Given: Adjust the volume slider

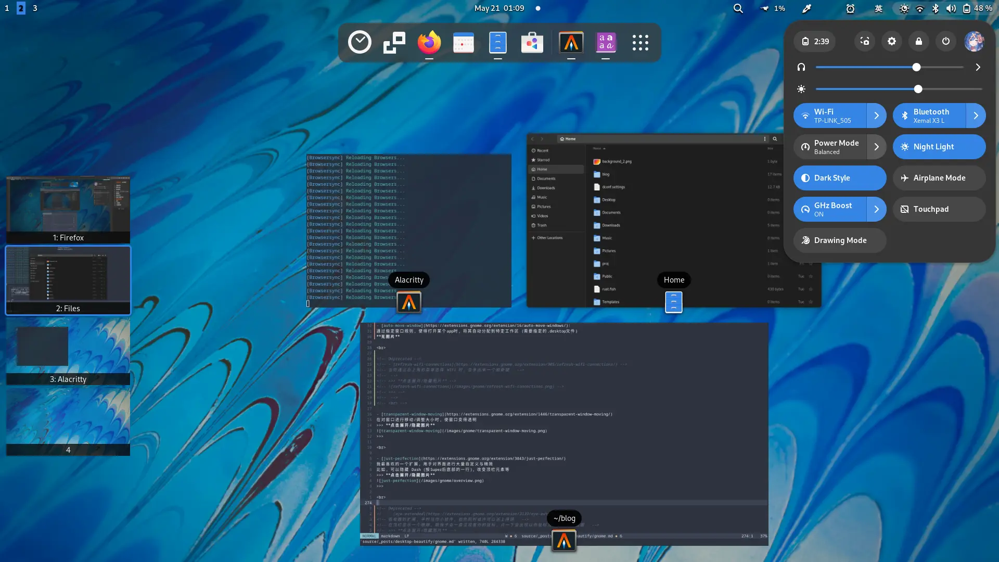Looking at the screenshot, I should pos(890,67).
